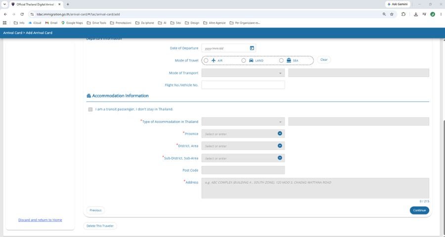The image size is (445, 237).
Task: Click the browser forward arrow
Action: (14, 14)
